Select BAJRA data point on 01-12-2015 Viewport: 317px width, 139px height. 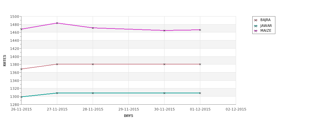(x=200, y=64)
